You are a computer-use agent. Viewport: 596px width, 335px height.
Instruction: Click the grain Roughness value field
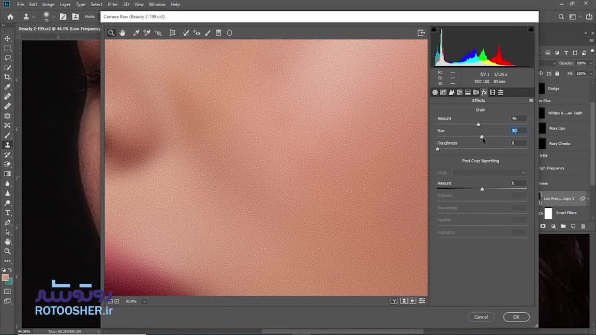pyautogui.click(x=518, y=143)
